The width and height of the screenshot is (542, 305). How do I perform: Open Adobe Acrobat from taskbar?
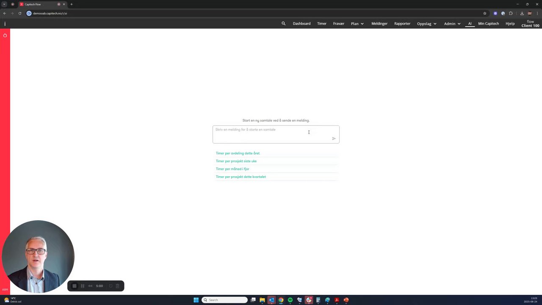pyautogui.click(x=337, y=300)
